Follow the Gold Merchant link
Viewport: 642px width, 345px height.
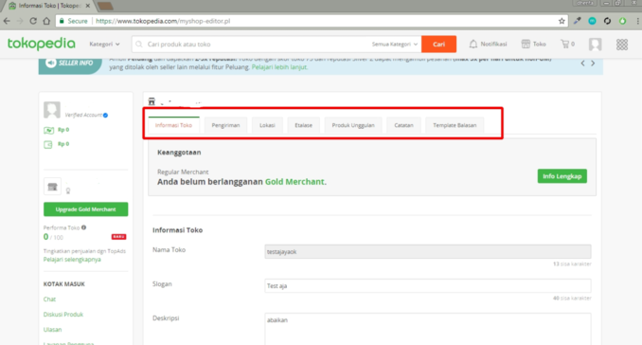tap(295, 182)
